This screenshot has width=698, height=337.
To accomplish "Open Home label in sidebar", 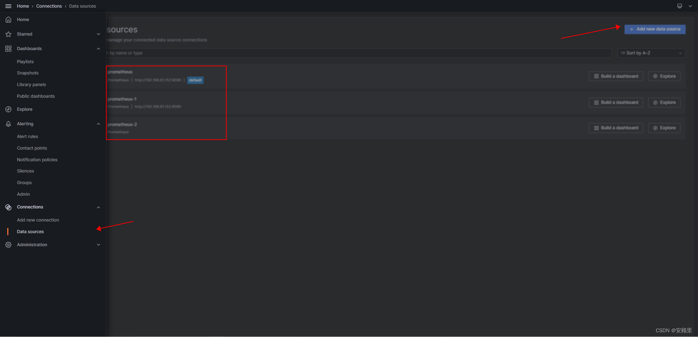I will [x=23, y=20].
